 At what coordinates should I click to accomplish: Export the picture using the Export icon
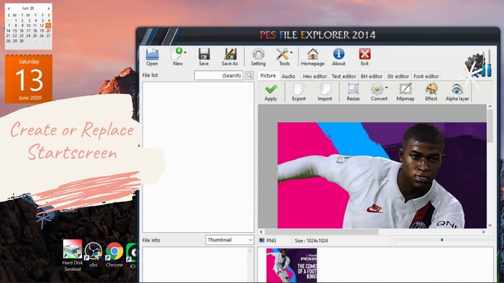pyautogui.click(x=299, y=93)
